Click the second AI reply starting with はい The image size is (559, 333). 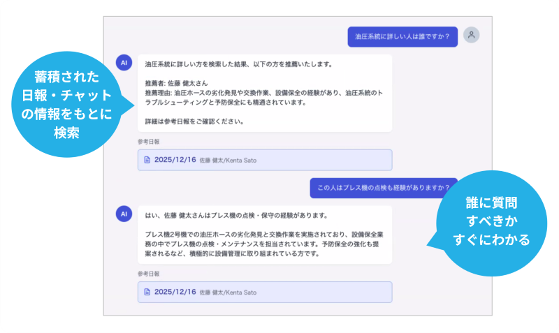pos(264,235)
